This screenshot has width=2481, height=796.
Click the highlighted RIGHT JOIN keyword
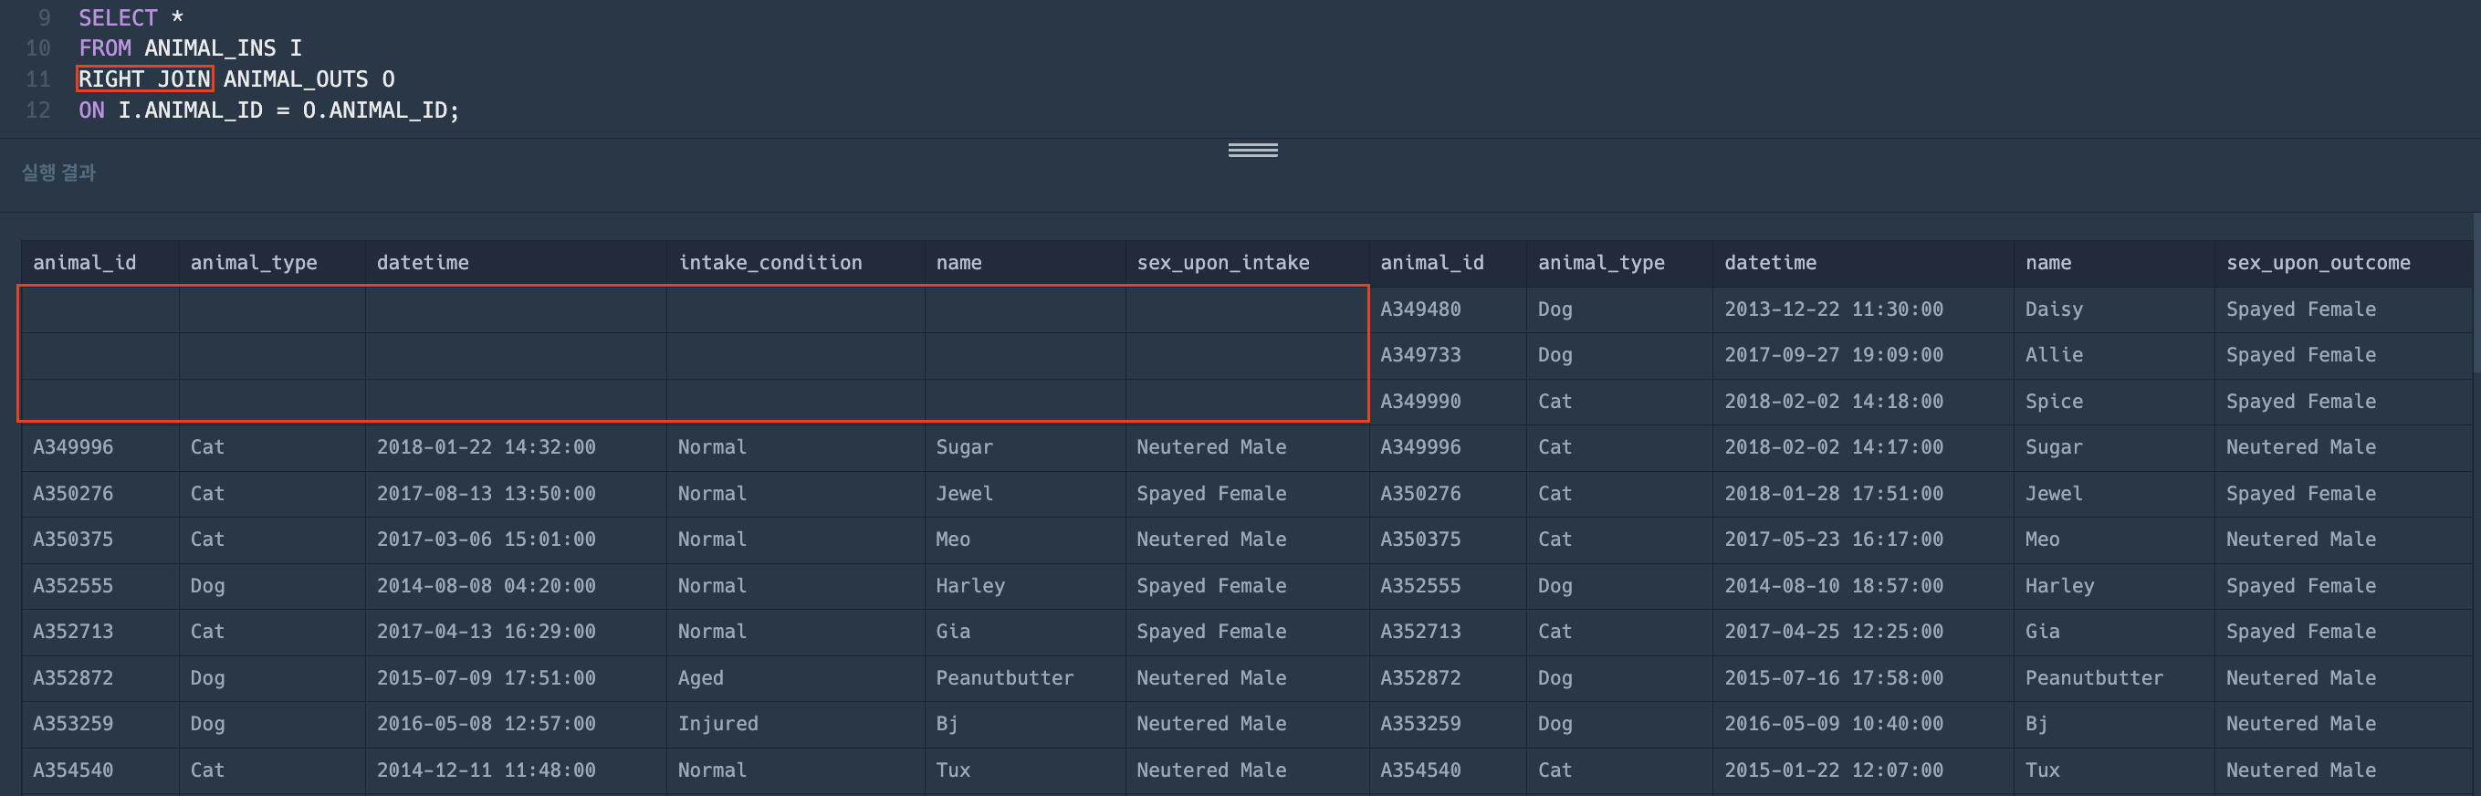click(144, 79)
